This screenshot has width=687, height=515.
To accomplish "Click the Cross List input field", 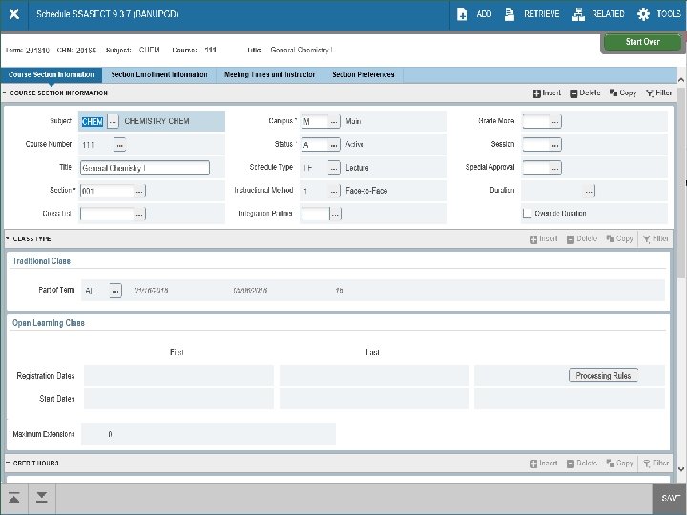I will coord(107,215).
